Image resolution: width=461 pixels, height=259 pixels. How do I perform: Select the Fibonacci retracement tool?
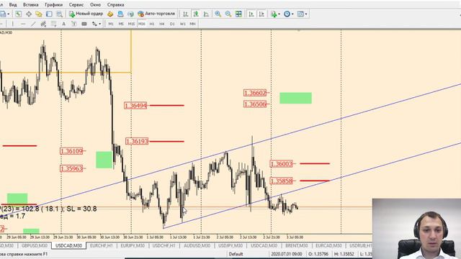point(53,24)
